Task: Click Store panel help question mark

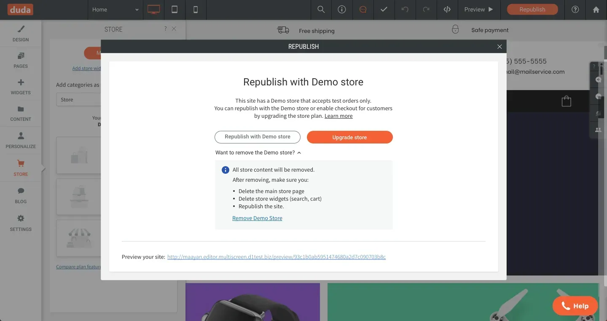Action: coord(166,29)
